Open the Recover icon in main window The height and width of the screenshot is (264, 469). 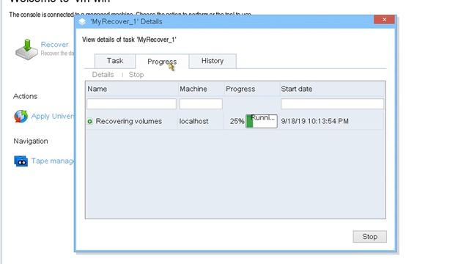[26, 49]
